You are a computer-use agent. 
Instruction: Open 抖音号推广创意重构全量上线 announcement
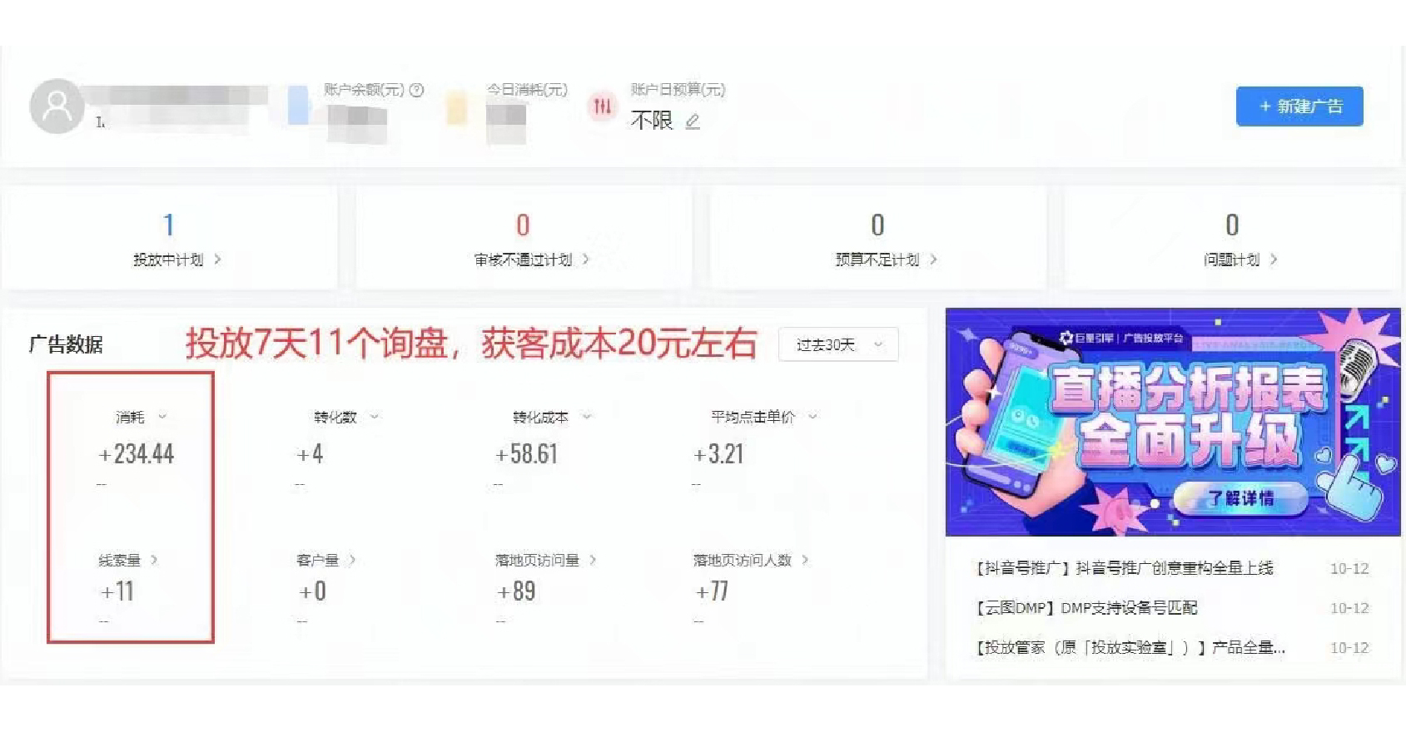pyautogui.click(x=1125, y=568)
